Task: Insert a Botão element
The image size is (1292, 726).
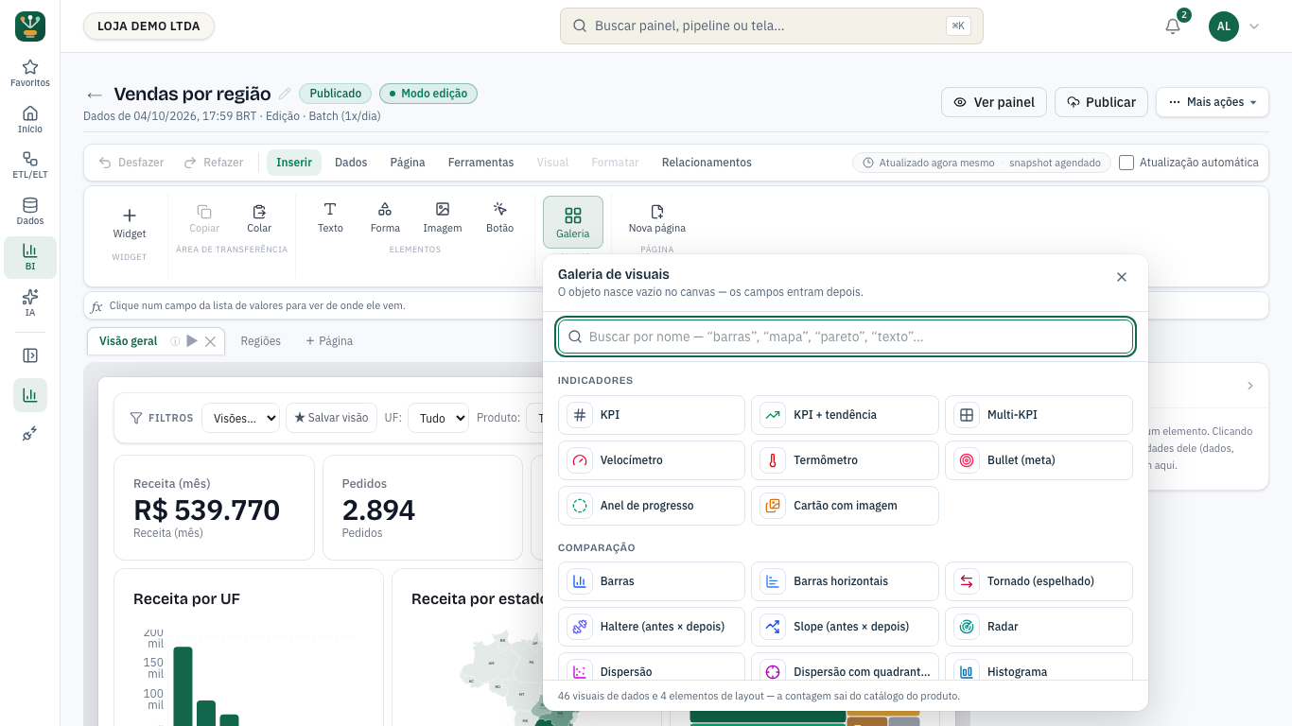Action: pyautogui.click(x=499, y=218)
